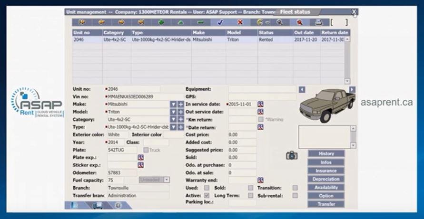
Task: Click notes box scrollbar up arrow
Action: tap(353, 129)
